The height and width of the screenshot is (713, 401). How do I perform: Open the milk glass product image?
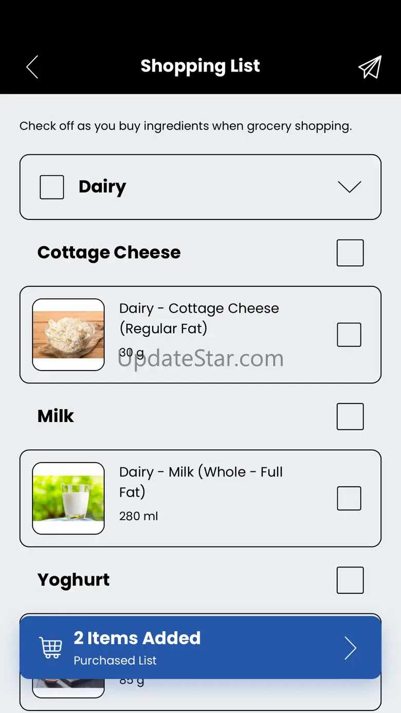68,498
